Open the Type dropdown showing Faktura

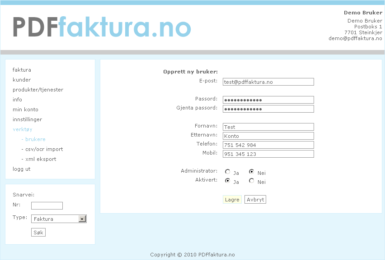(59, 219)
